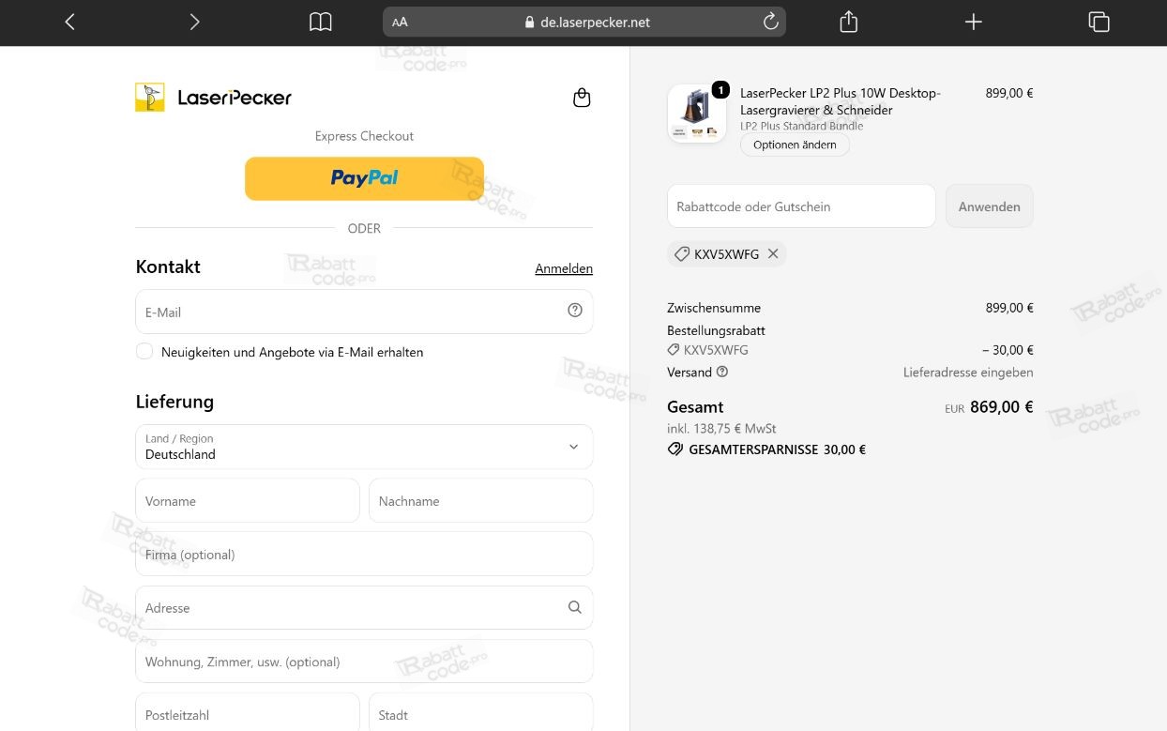Focus the Nachname input field
Screen dimensions: 1167x731
click(480, 500)
